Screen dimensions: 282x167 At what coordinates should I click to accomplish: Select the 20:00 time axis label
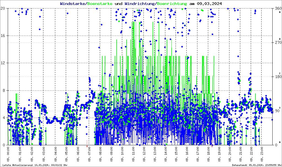coord(230,154)
